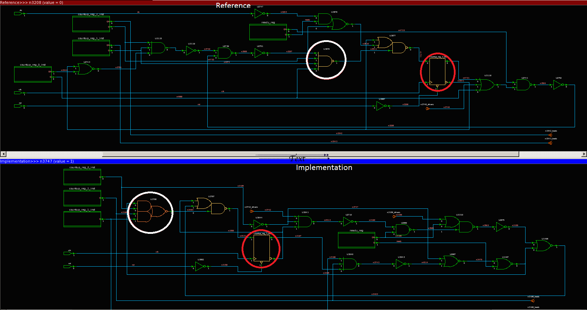Select the clk input port in the Implementation pane
The image size is (587, 310).
pos(67,253)
